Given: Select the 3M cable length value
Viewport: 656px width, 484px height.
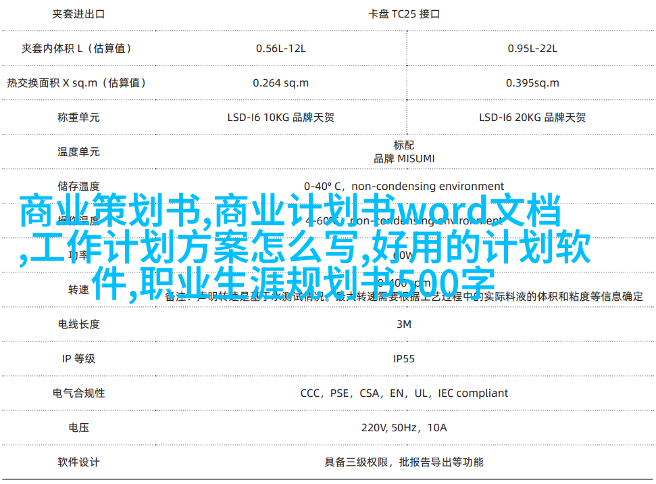Looking at the screenshot, I should [404, 324].
